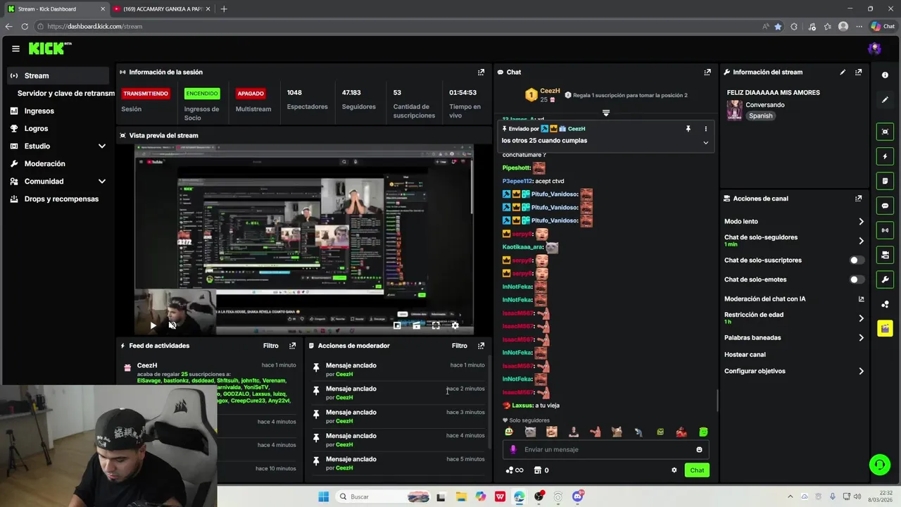Unmute the stream preview audio
901x507 pixels.
172,325
